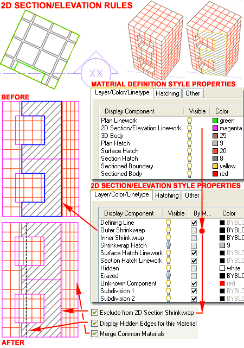Open Other tab in 2D Section style properties
The height and width of the screenshot is (348, 244).
coord(192,195)
